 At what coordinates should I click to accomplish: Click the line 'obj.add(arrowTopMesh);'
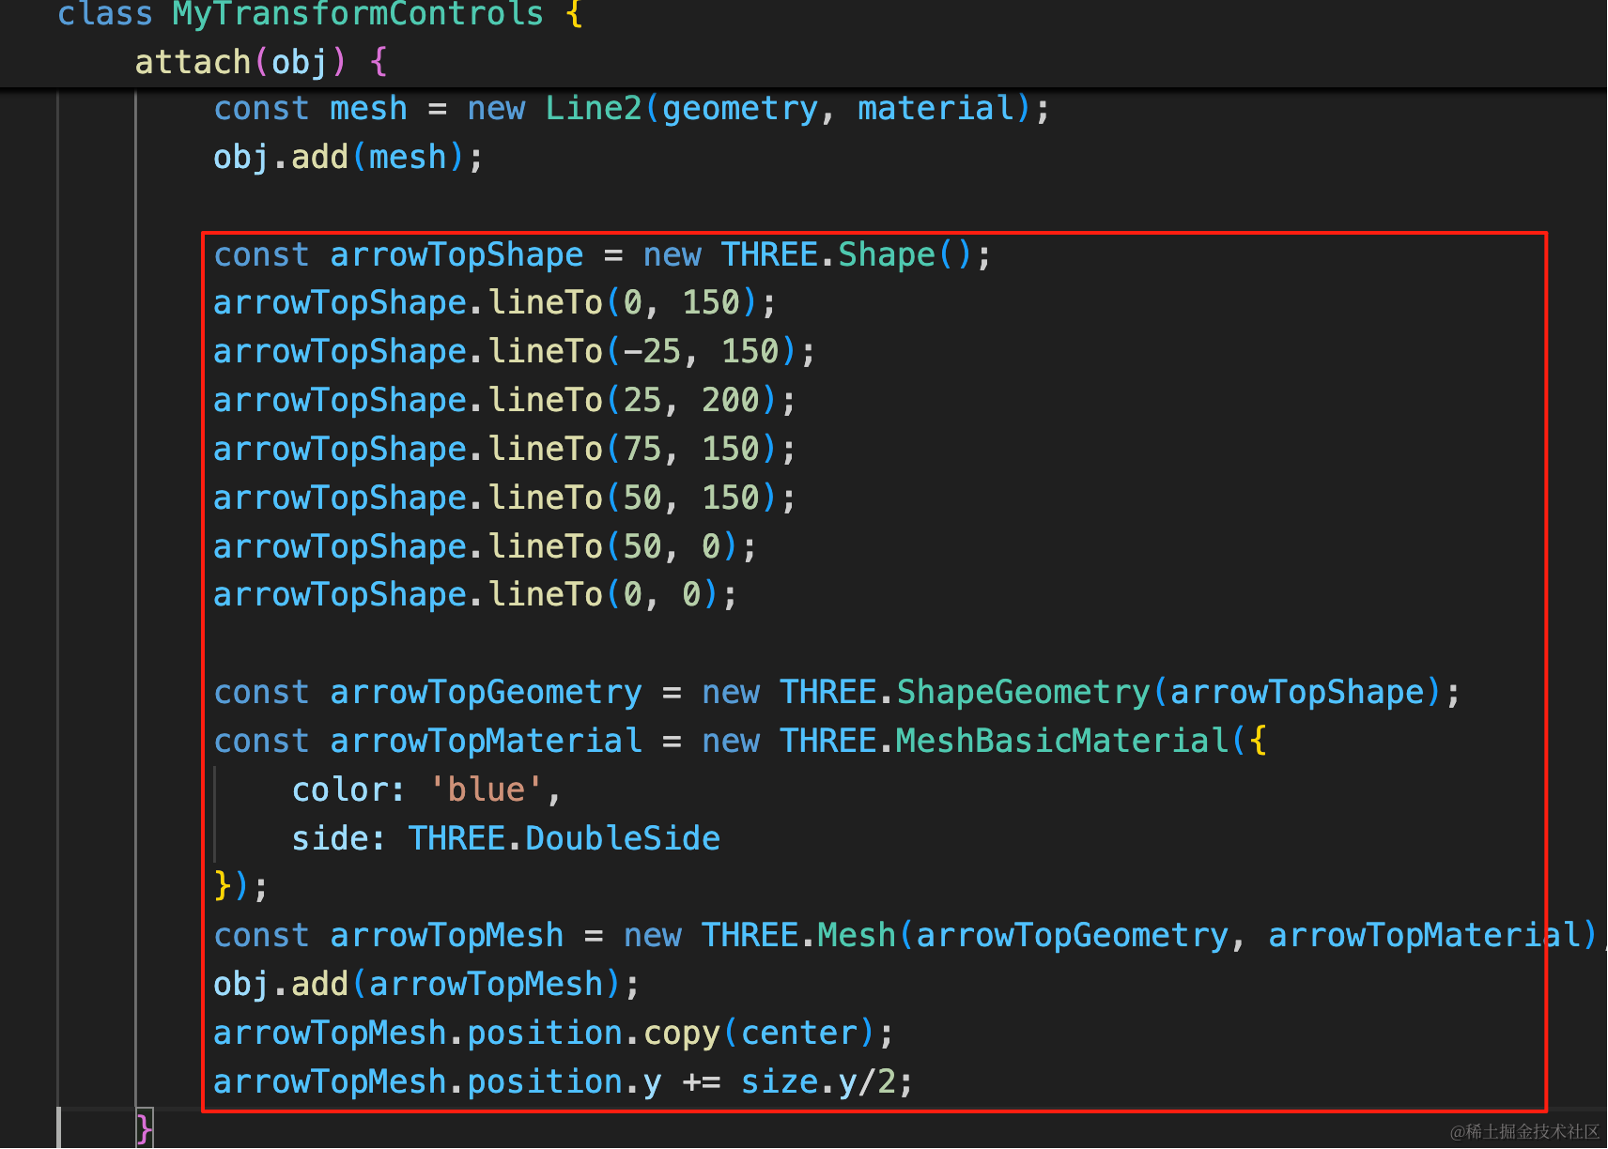pyautogui.click(x=426, y=985)
